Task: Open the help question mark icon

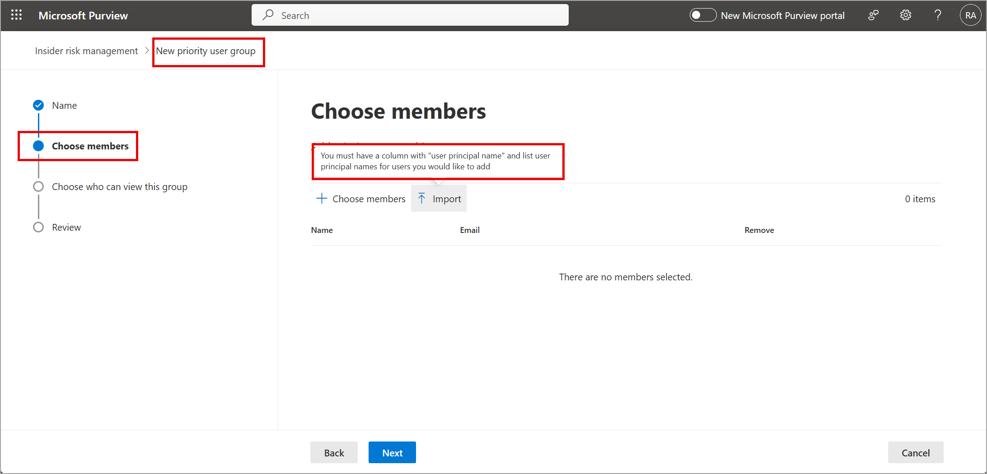Action: 938,15
